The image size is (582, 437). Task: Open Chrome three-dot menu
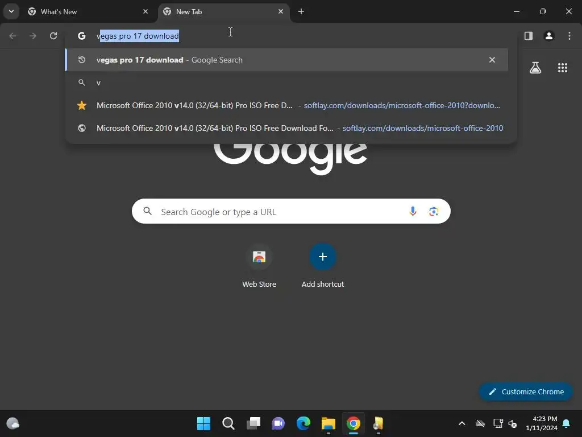(x=569, y=36)
